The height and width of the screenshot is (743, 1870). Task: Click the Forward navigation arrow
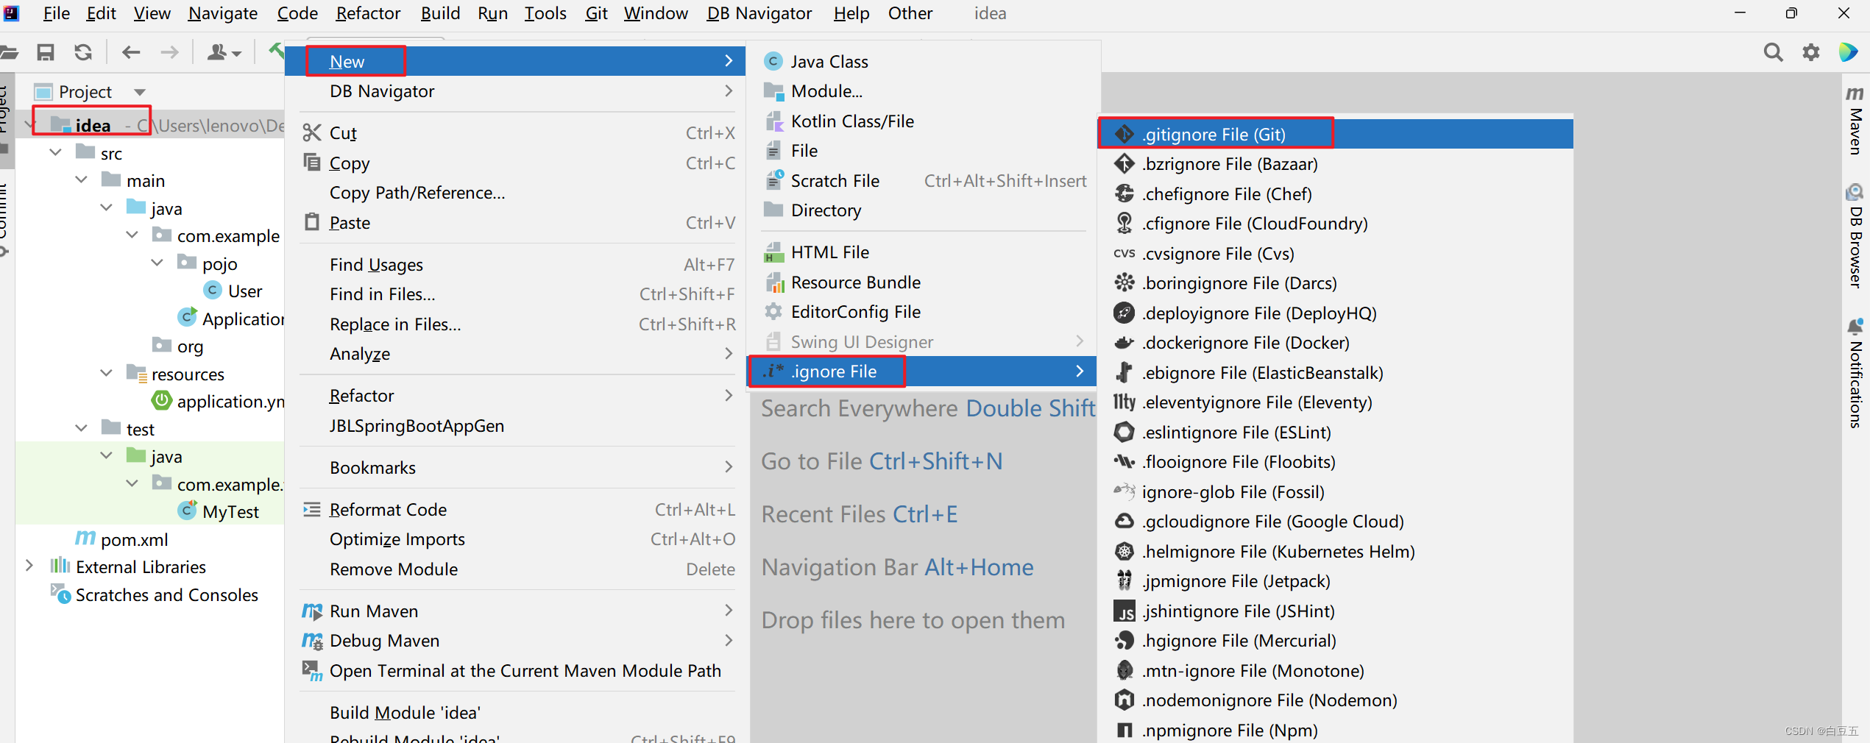pos(169,52)
